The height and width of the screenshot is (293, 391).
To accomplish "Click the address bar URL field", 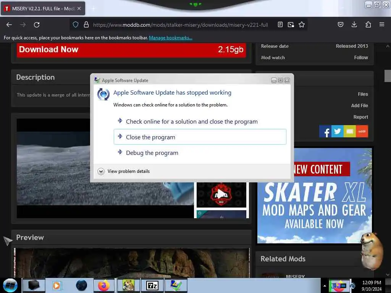I will coord(180,25).
